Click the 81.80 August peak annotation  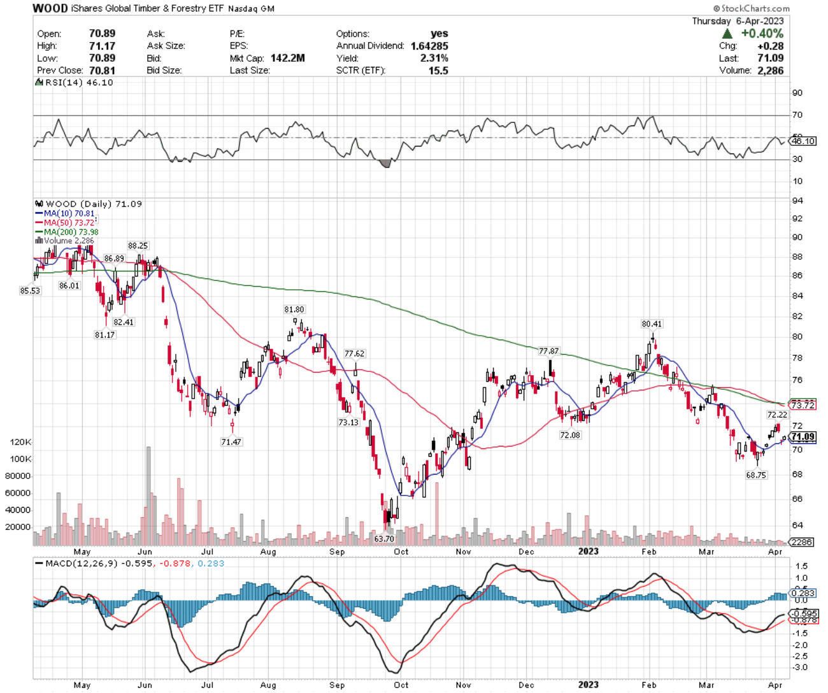pos(294,310)
